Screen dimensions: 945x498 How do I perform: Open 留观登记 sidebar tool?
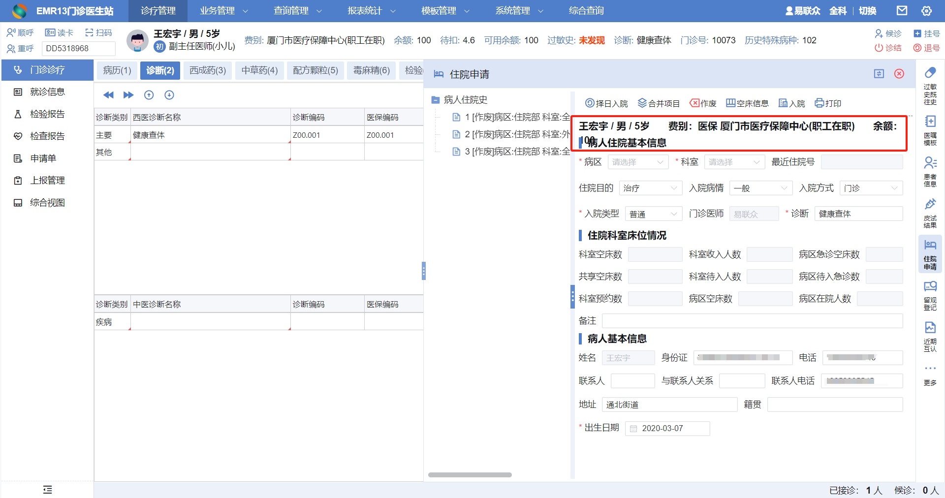(x=930, y=295)
